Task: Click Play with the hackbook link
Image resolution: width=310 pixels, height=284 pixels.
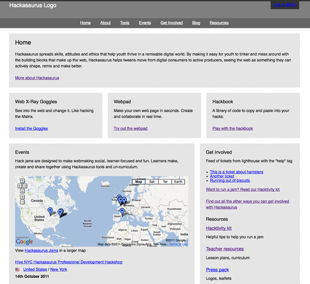Action: pyautogui.click(x=233, y=128)
